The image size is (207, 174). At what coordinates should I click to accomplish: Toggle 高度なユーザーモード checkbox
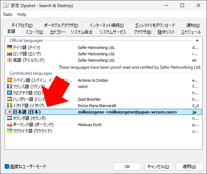tap(7, 167)
